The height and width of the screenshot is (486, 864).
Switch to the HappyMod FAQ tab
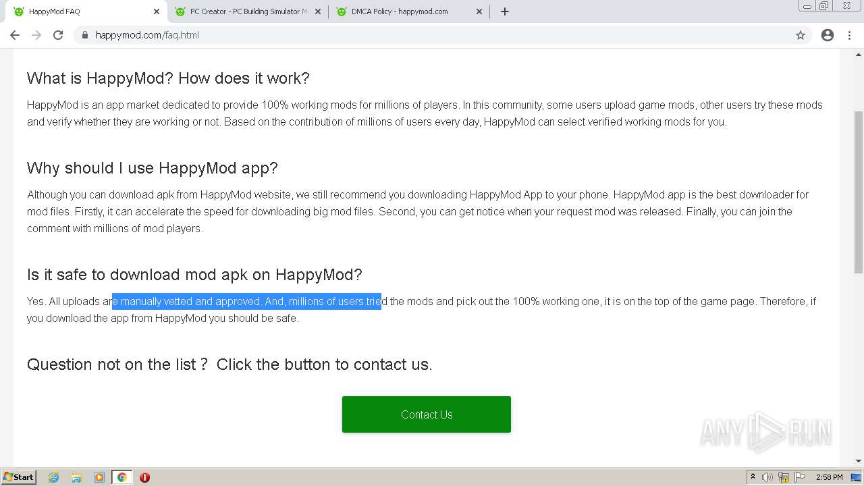pos(85,11)
